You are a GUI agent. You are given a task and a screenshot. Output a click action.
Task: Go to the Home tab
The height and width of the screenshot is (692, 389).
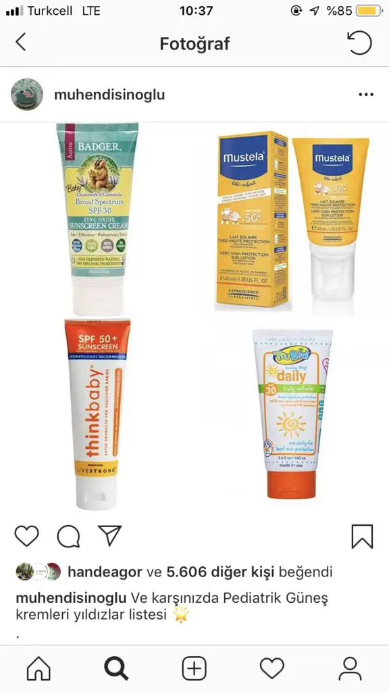pos(38,668)
